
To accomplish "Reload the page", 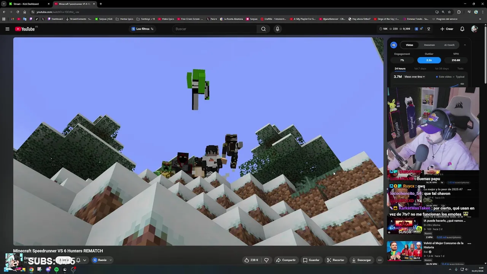I will pos(18,12).
